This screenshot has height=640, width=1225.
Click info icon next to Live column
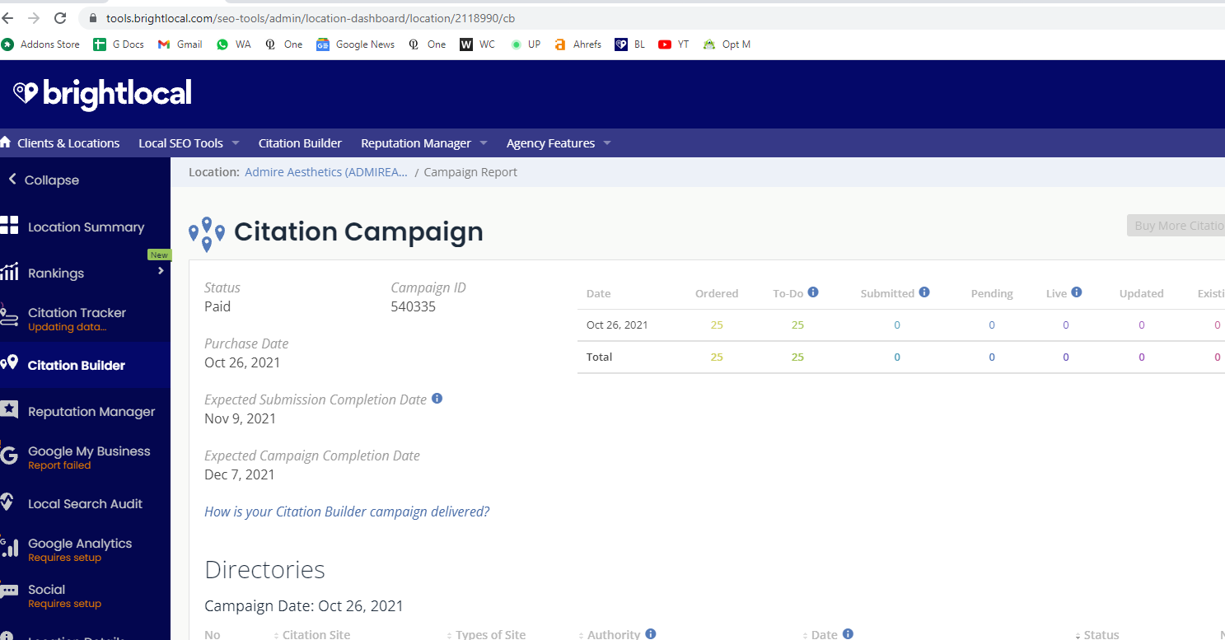(1077, 292)
